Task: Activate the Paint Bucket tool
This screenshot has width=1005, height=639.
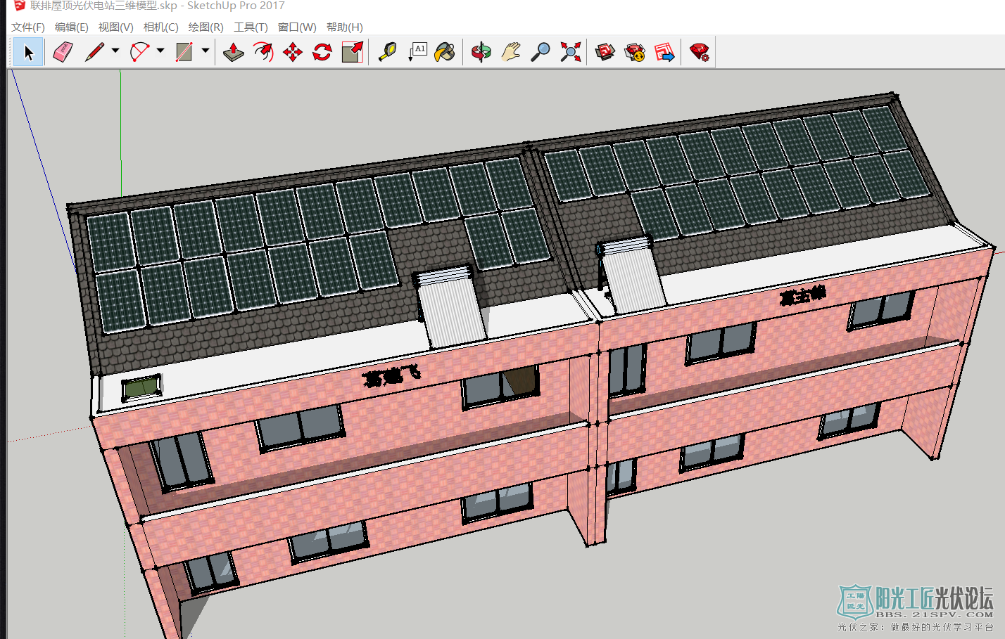Action: click(x=445, y=52)
